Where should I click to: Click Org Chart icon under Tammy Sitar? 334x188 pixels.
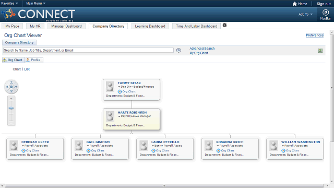(120, 92)
